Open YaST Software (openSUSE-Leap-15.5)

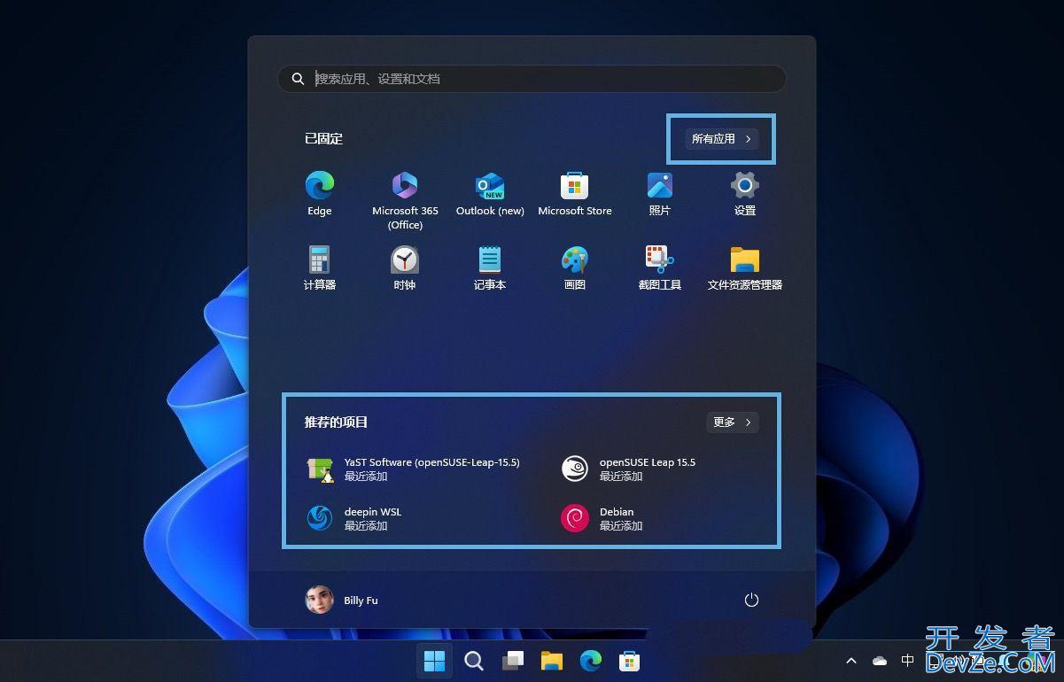[x=414, y=469]
